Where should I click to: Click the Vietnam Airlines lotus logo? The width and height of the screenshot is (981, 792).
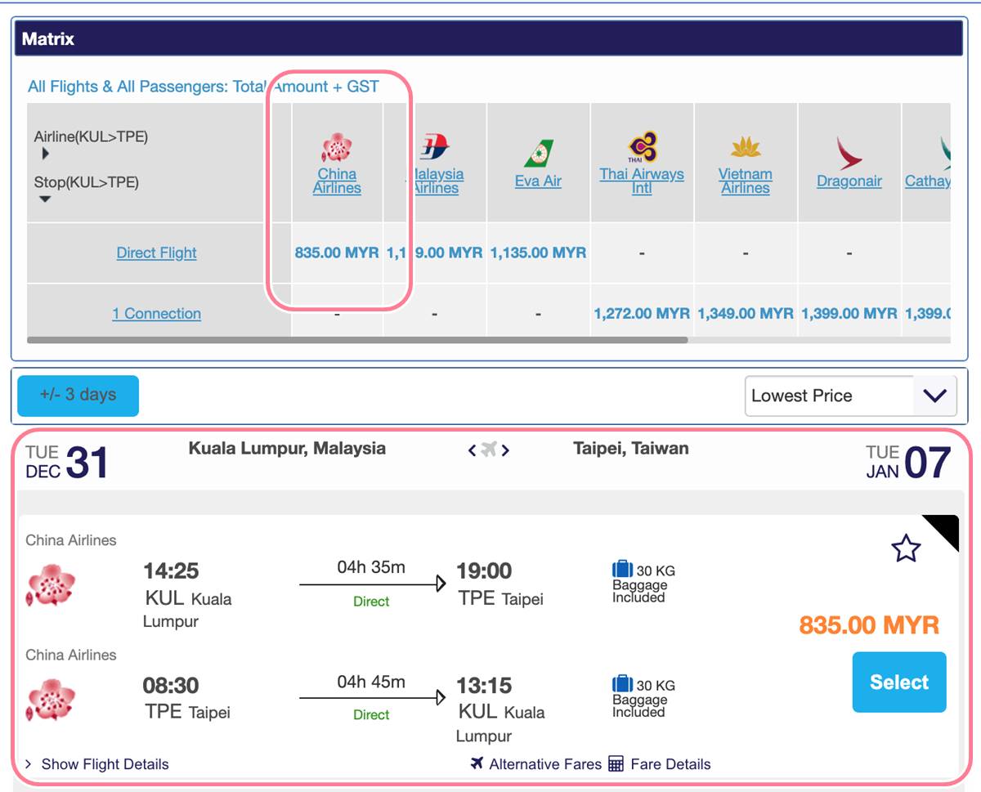[x=746, y=148]
